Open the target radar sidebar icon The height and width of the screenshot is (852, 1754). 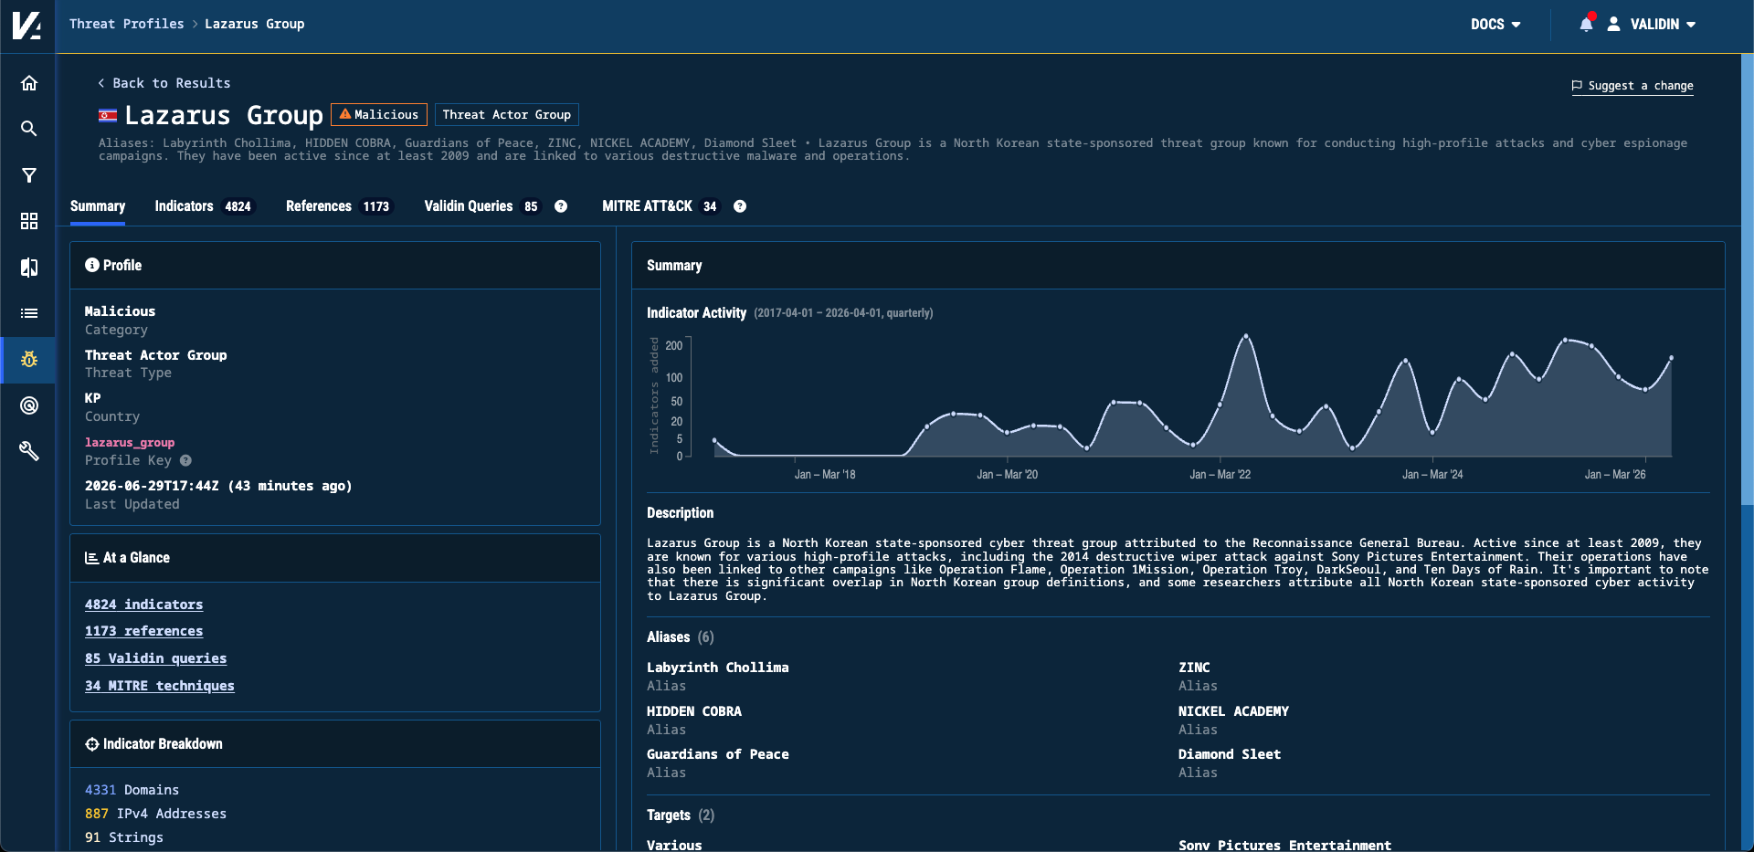click(x=29, y=405)
